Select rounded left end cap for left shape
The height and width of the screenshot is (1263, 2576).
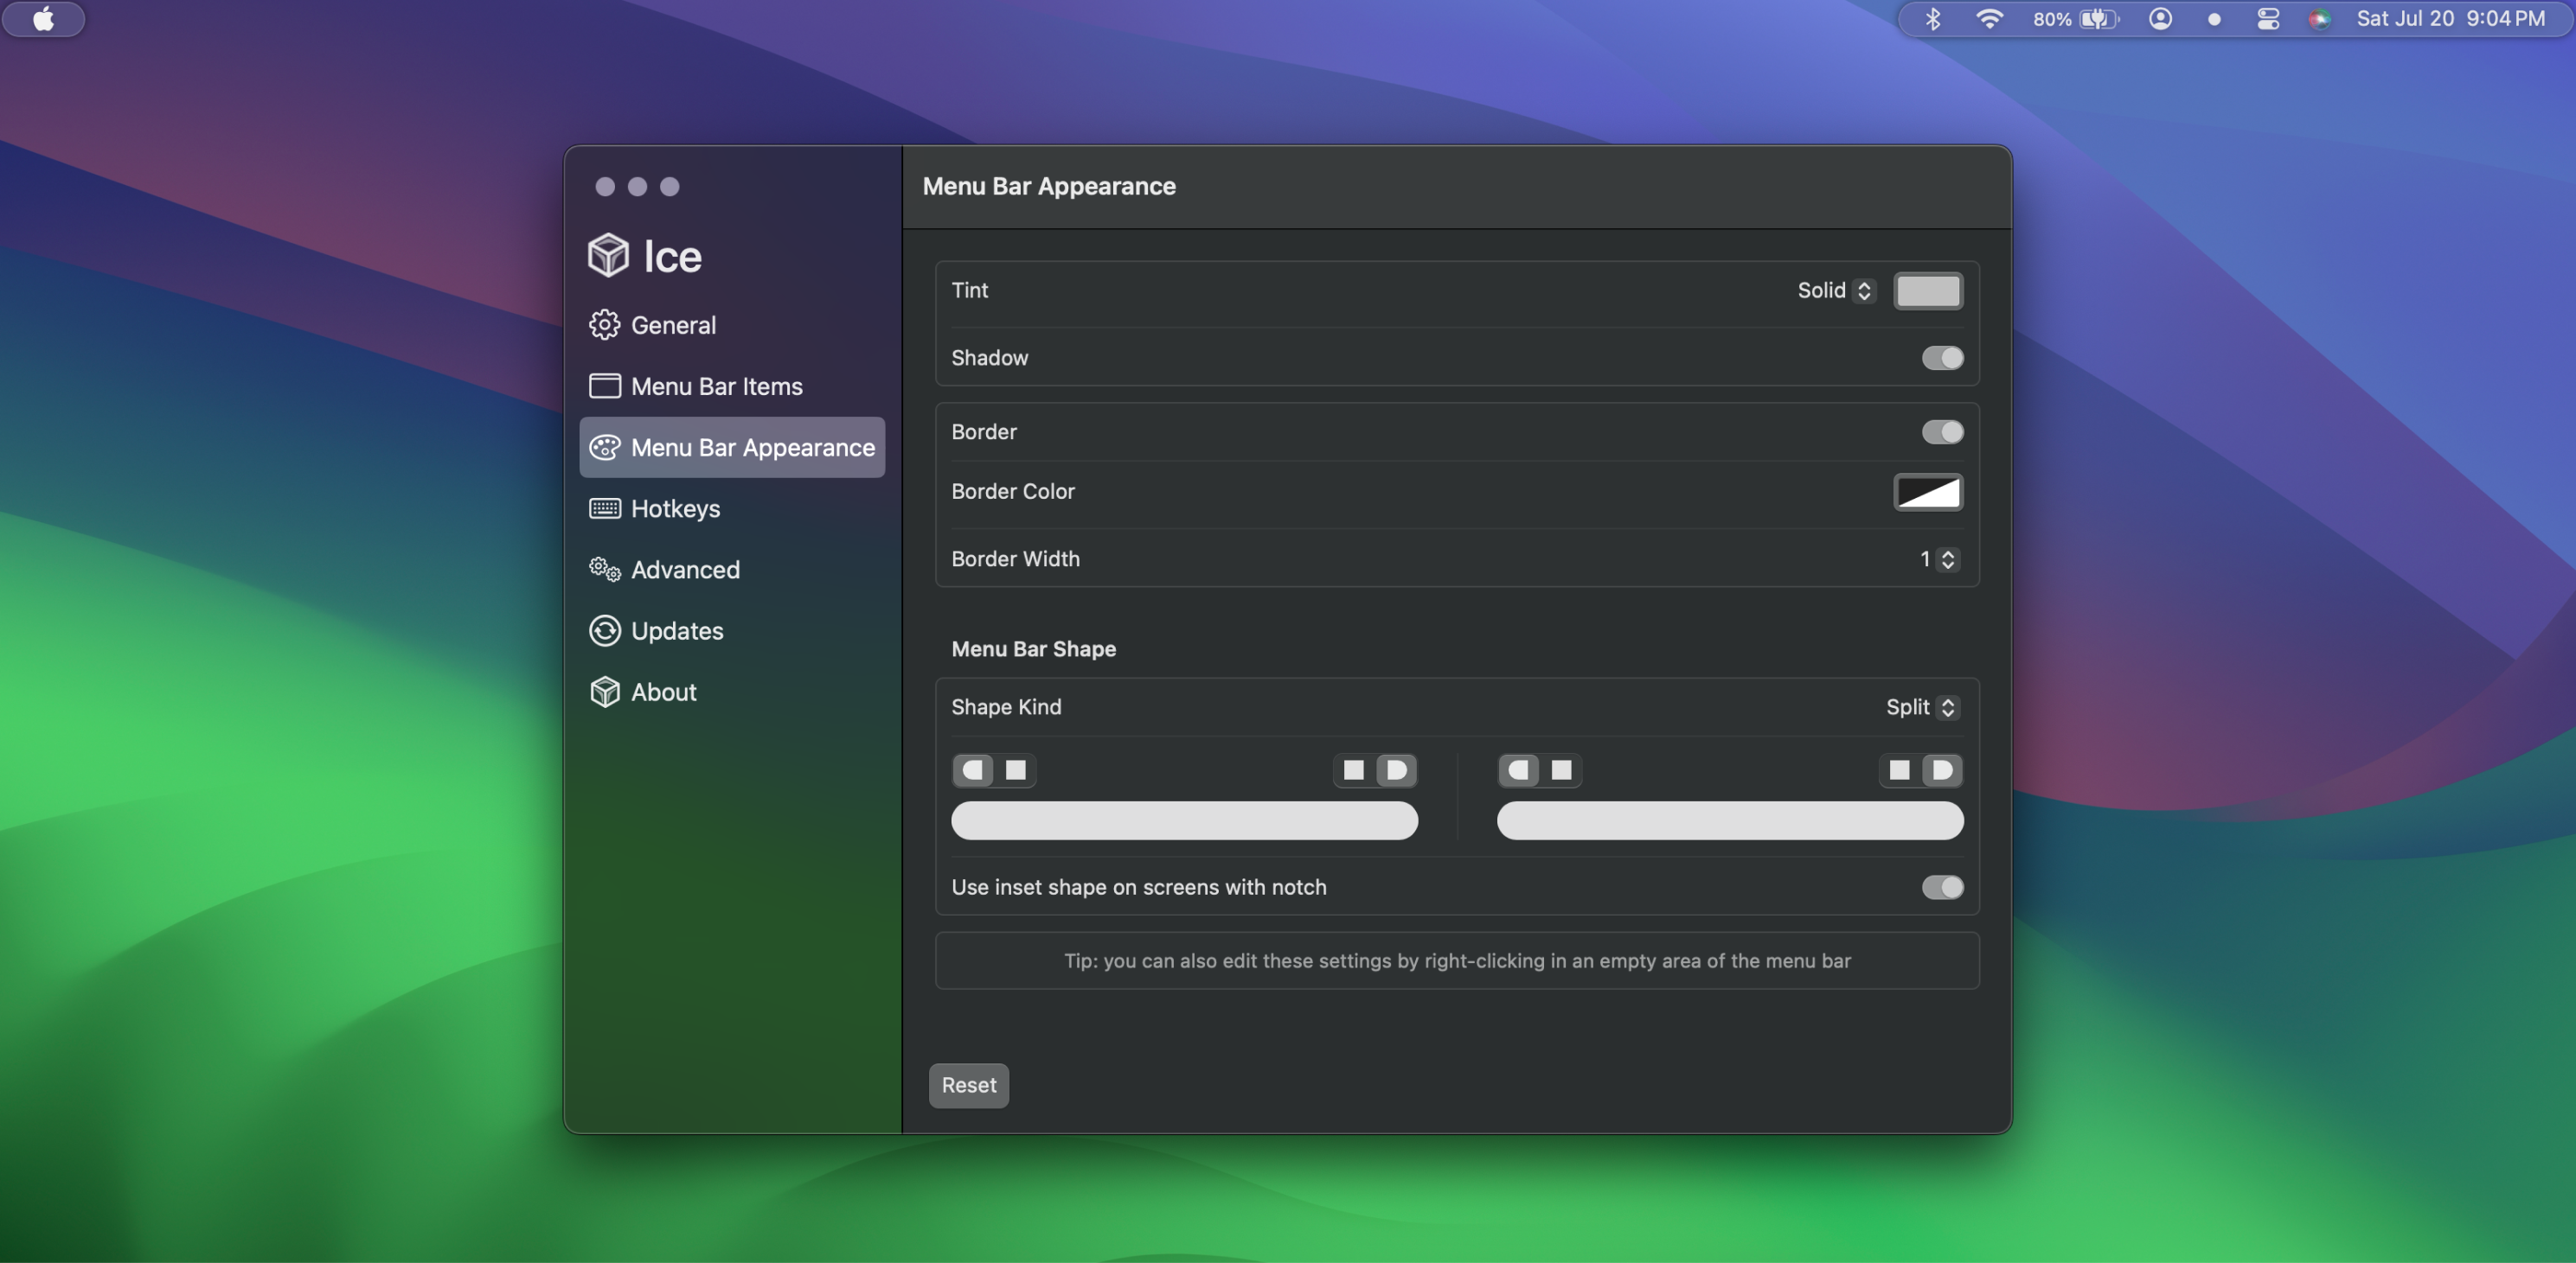pyautogui.click(x=973, y=770)
